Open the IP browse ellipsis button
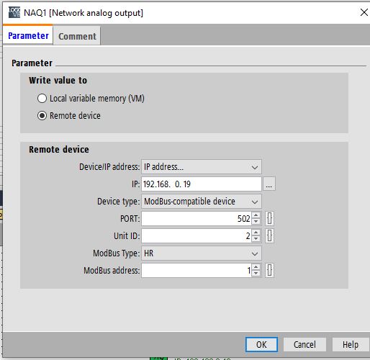This screenshot has height=360, width=370. tap(269, 184)
